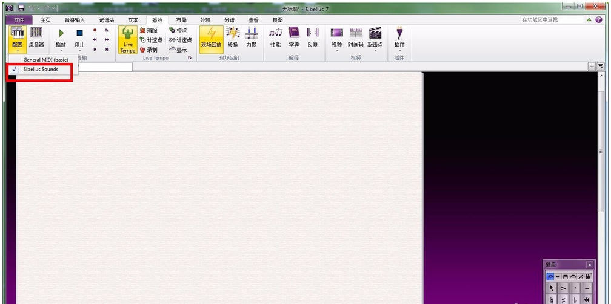Open the 性能 performance settings
The width and height of the screenshot is (611, 304).
275,37
